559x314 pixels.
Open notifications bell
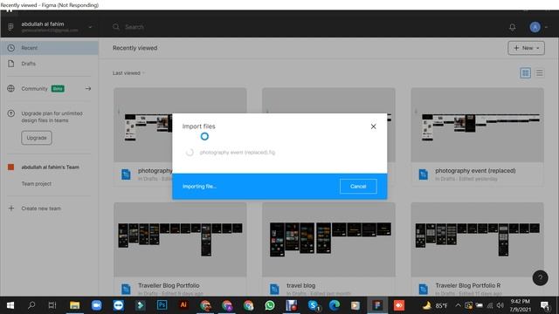click(x=513, y=27)
